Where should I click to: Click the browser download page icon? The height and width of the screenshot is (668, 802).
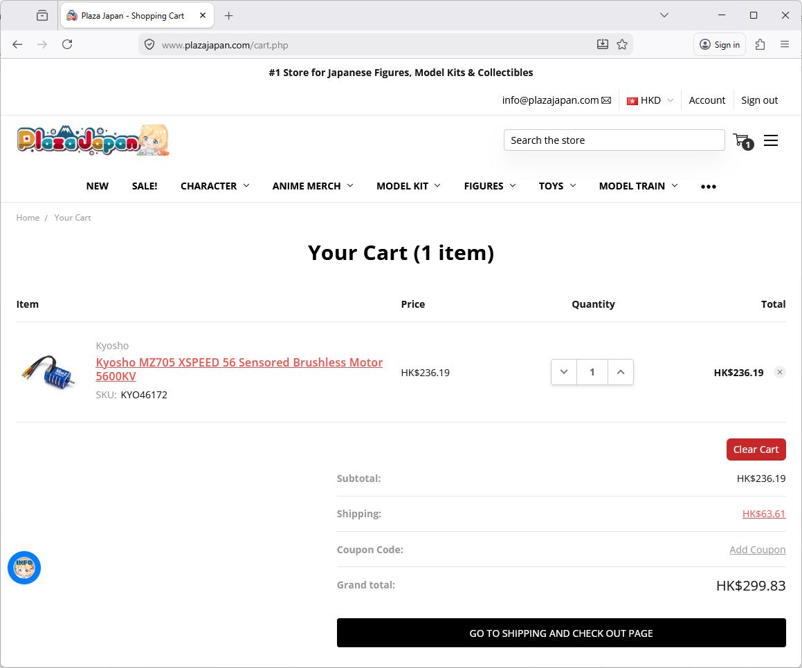[603, 44]
